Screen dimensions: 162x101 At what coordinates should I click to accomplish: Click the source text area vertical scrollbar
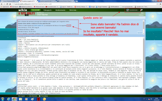pos(144,65)
